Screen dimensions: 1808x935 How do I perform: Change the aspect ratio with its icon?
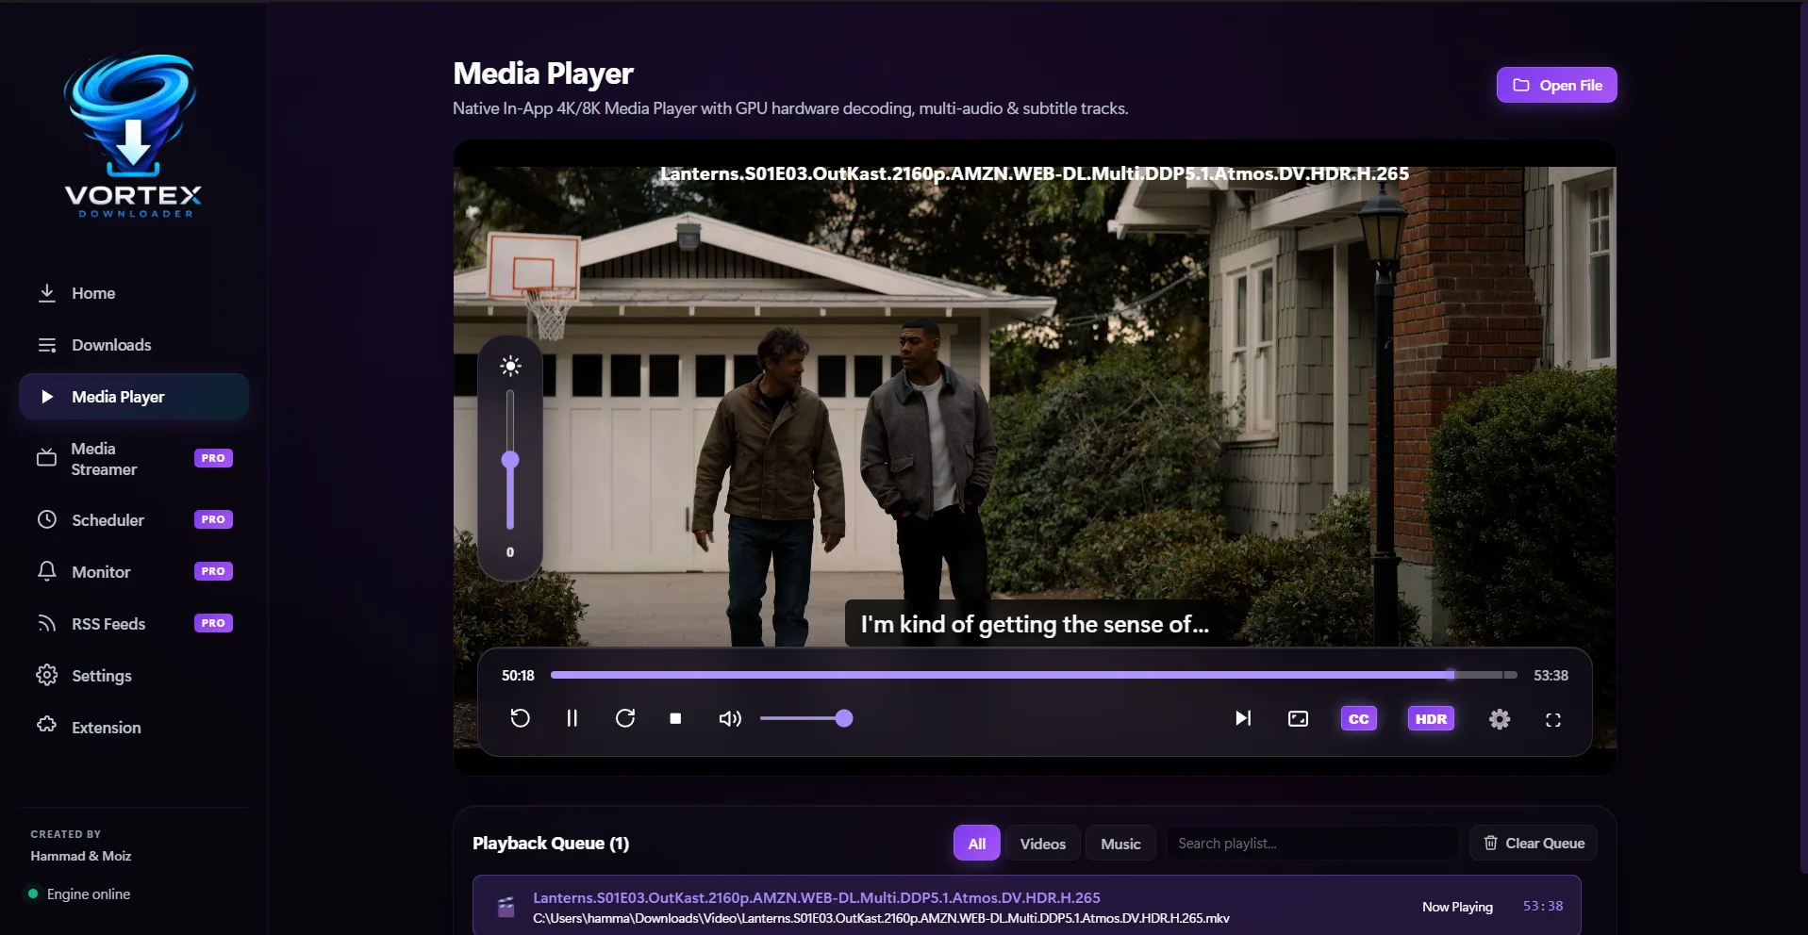click(1298, 718)
